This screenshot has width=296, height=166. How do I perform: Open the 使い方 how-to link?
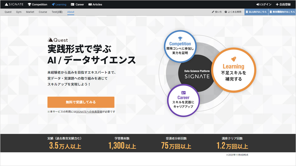(217, 12)
